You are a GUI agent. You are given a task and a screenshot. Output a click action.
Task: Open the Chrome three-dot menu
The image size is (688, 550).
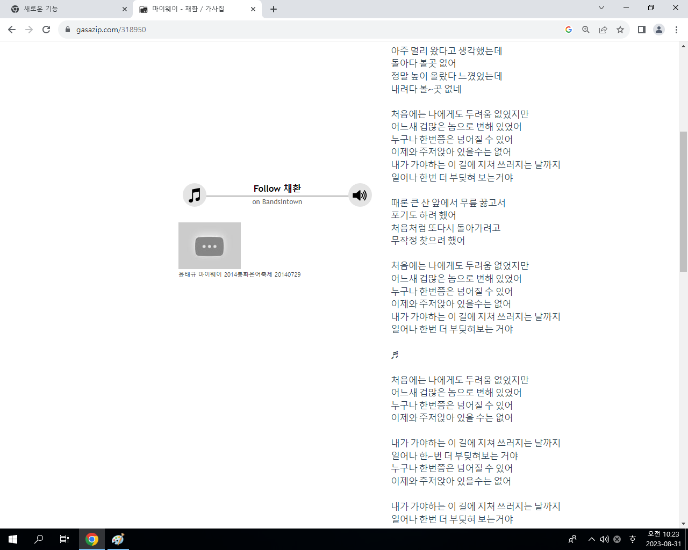676,30
